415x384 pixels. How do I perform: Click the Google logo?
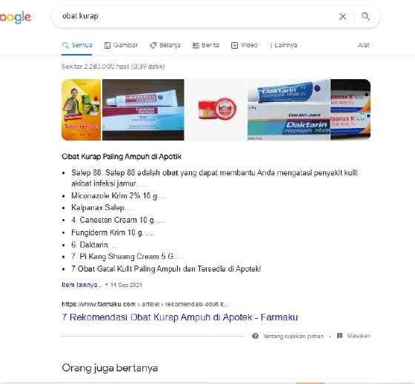pos(16,18)
